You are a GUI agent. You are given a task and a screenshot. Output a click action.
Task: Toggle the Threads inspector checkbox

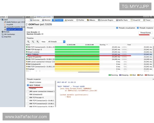tap(138, 28)
